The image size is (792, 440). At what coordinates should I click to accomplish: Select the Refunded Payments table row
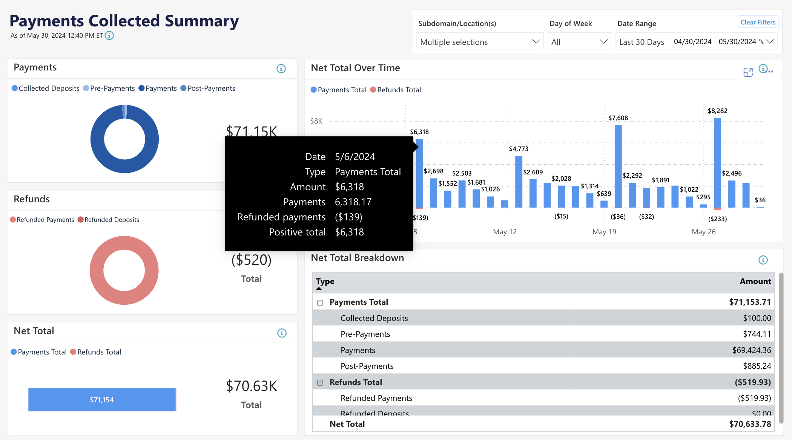(x=543, y=398)
